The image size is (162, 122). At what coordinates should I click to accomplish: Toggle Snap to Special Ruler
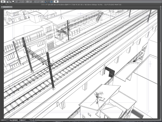click(49, 2)
